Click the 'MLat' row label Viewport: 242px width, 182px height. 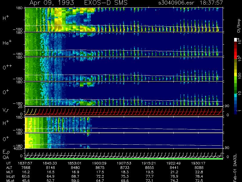click(x=10, y=180)
